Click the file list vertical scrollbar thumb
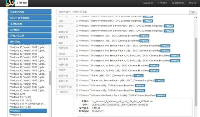The image size is (200, 117). coord(196,72)
